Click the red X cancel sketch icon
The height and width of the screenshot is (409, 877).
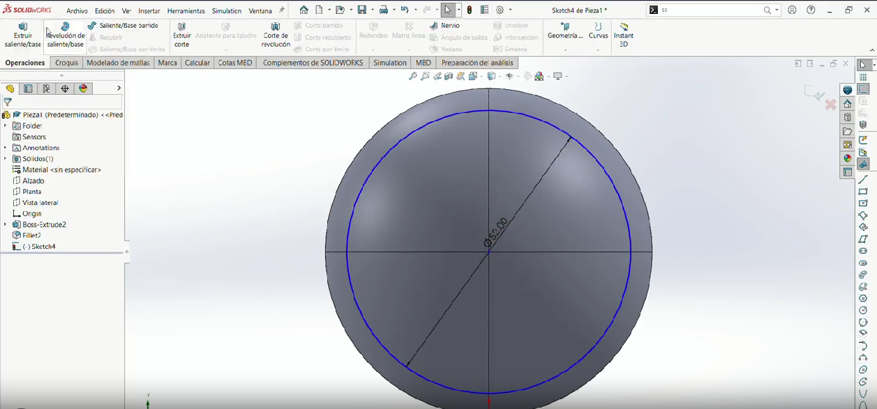[830, 105]
